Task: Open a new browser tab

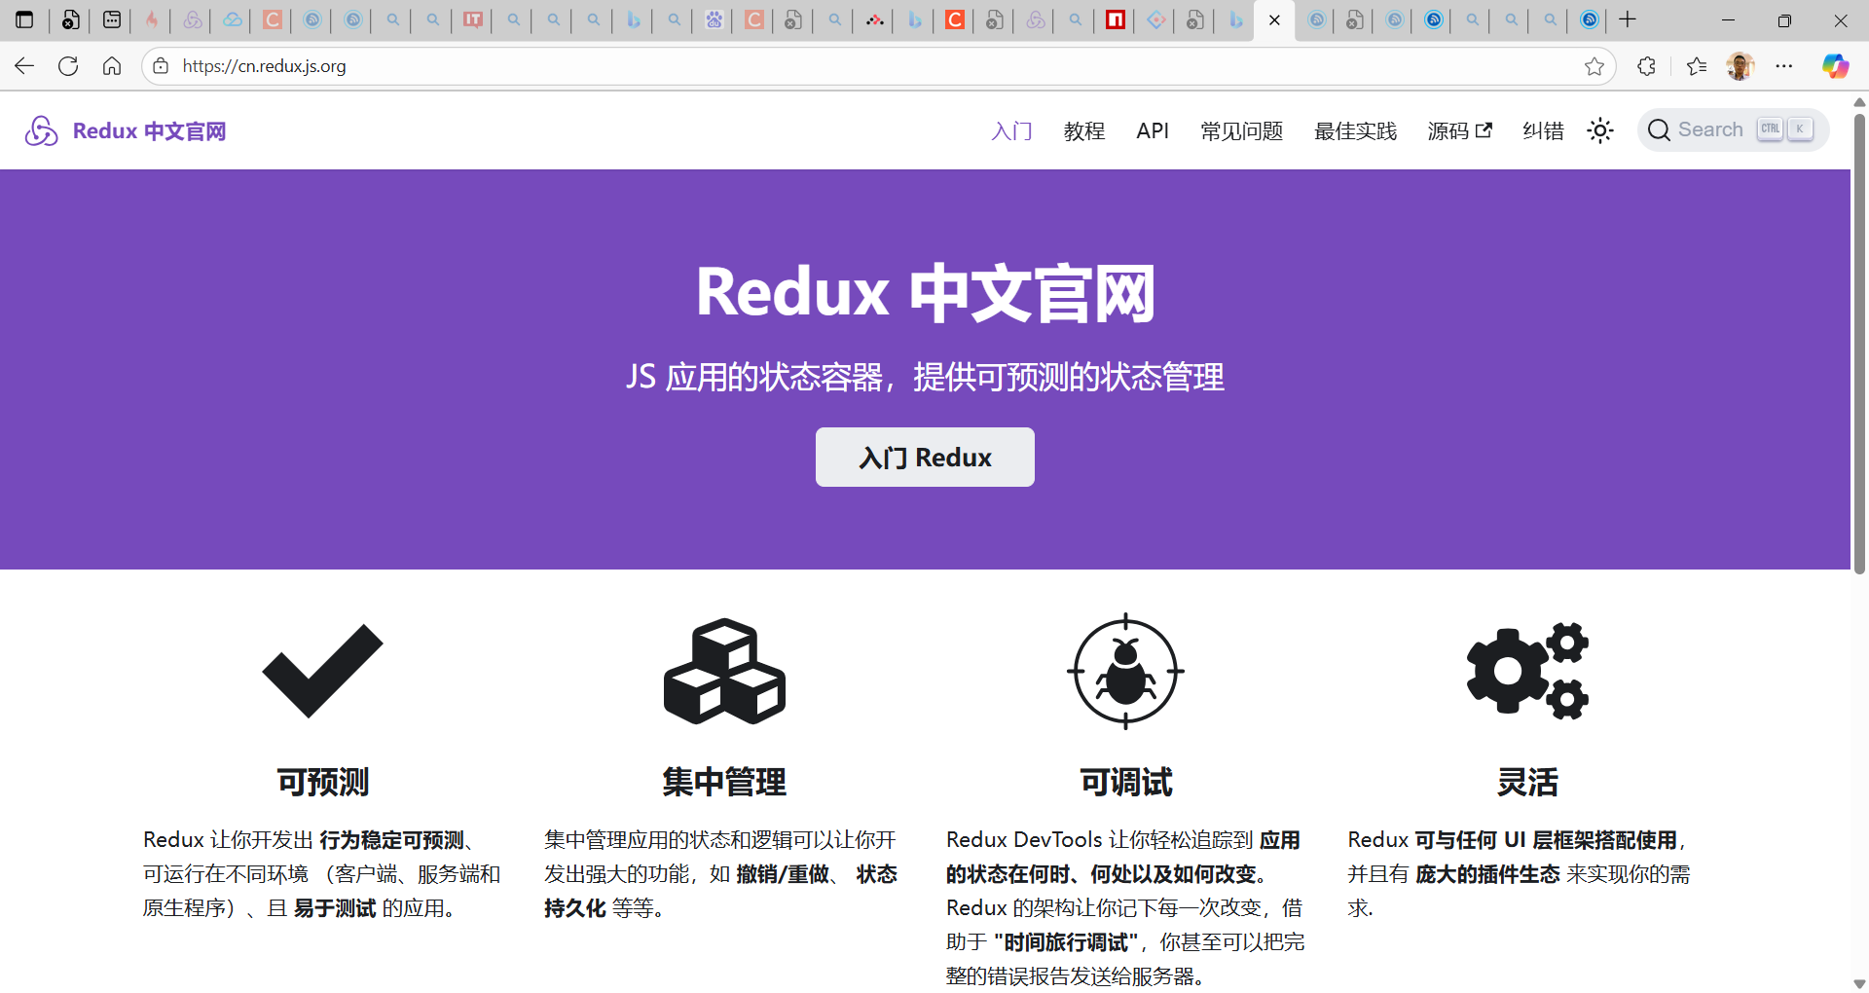Action: (x=1628, y=19)
